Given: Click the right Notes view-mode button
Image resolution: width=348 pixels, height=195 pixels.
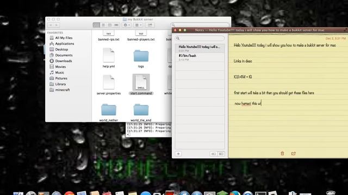Looking at the screenshot, I should click(x=221, y=154).
